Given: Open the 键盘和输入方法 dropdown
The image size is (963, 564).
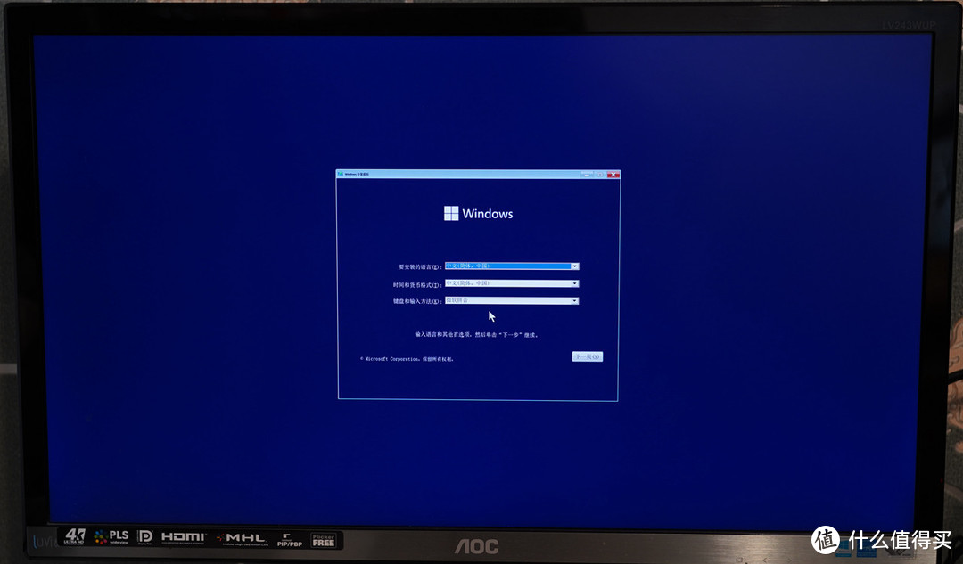Looking at the screenshot, I should pos(512,300).
